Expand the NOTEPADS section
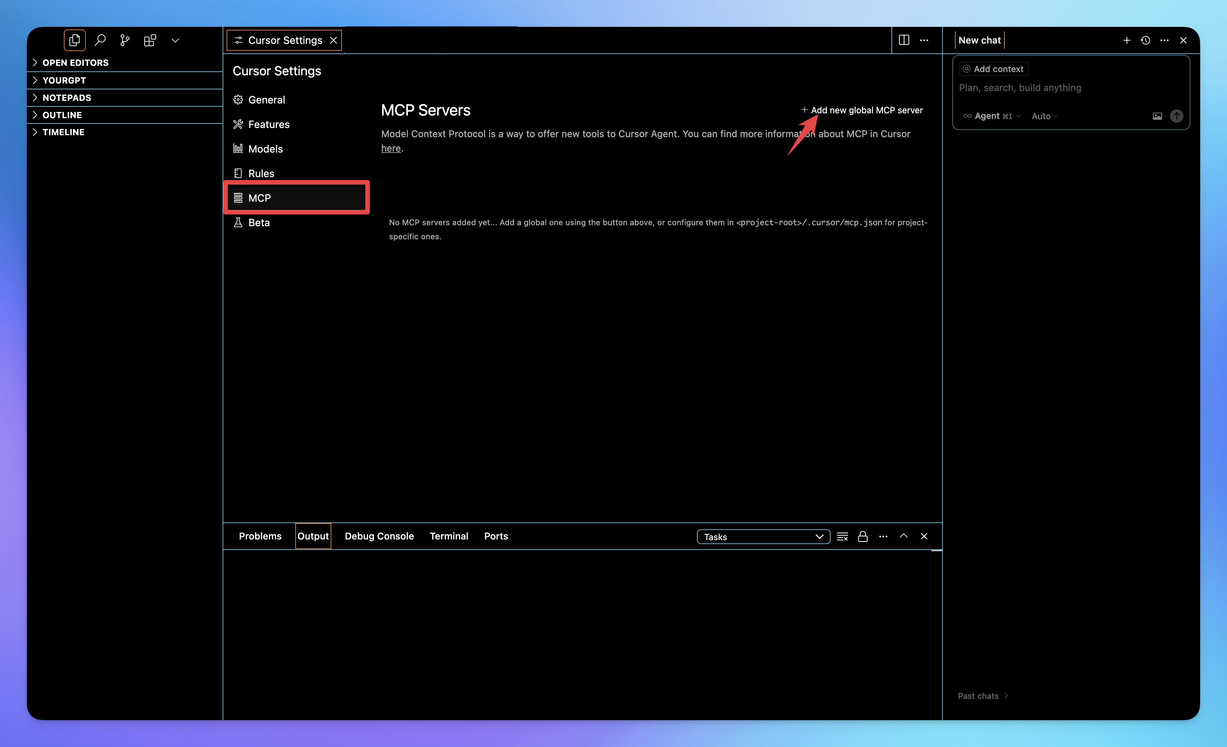Image resolution: width=1227 pixels, height=747 pixels. [124, 98]
